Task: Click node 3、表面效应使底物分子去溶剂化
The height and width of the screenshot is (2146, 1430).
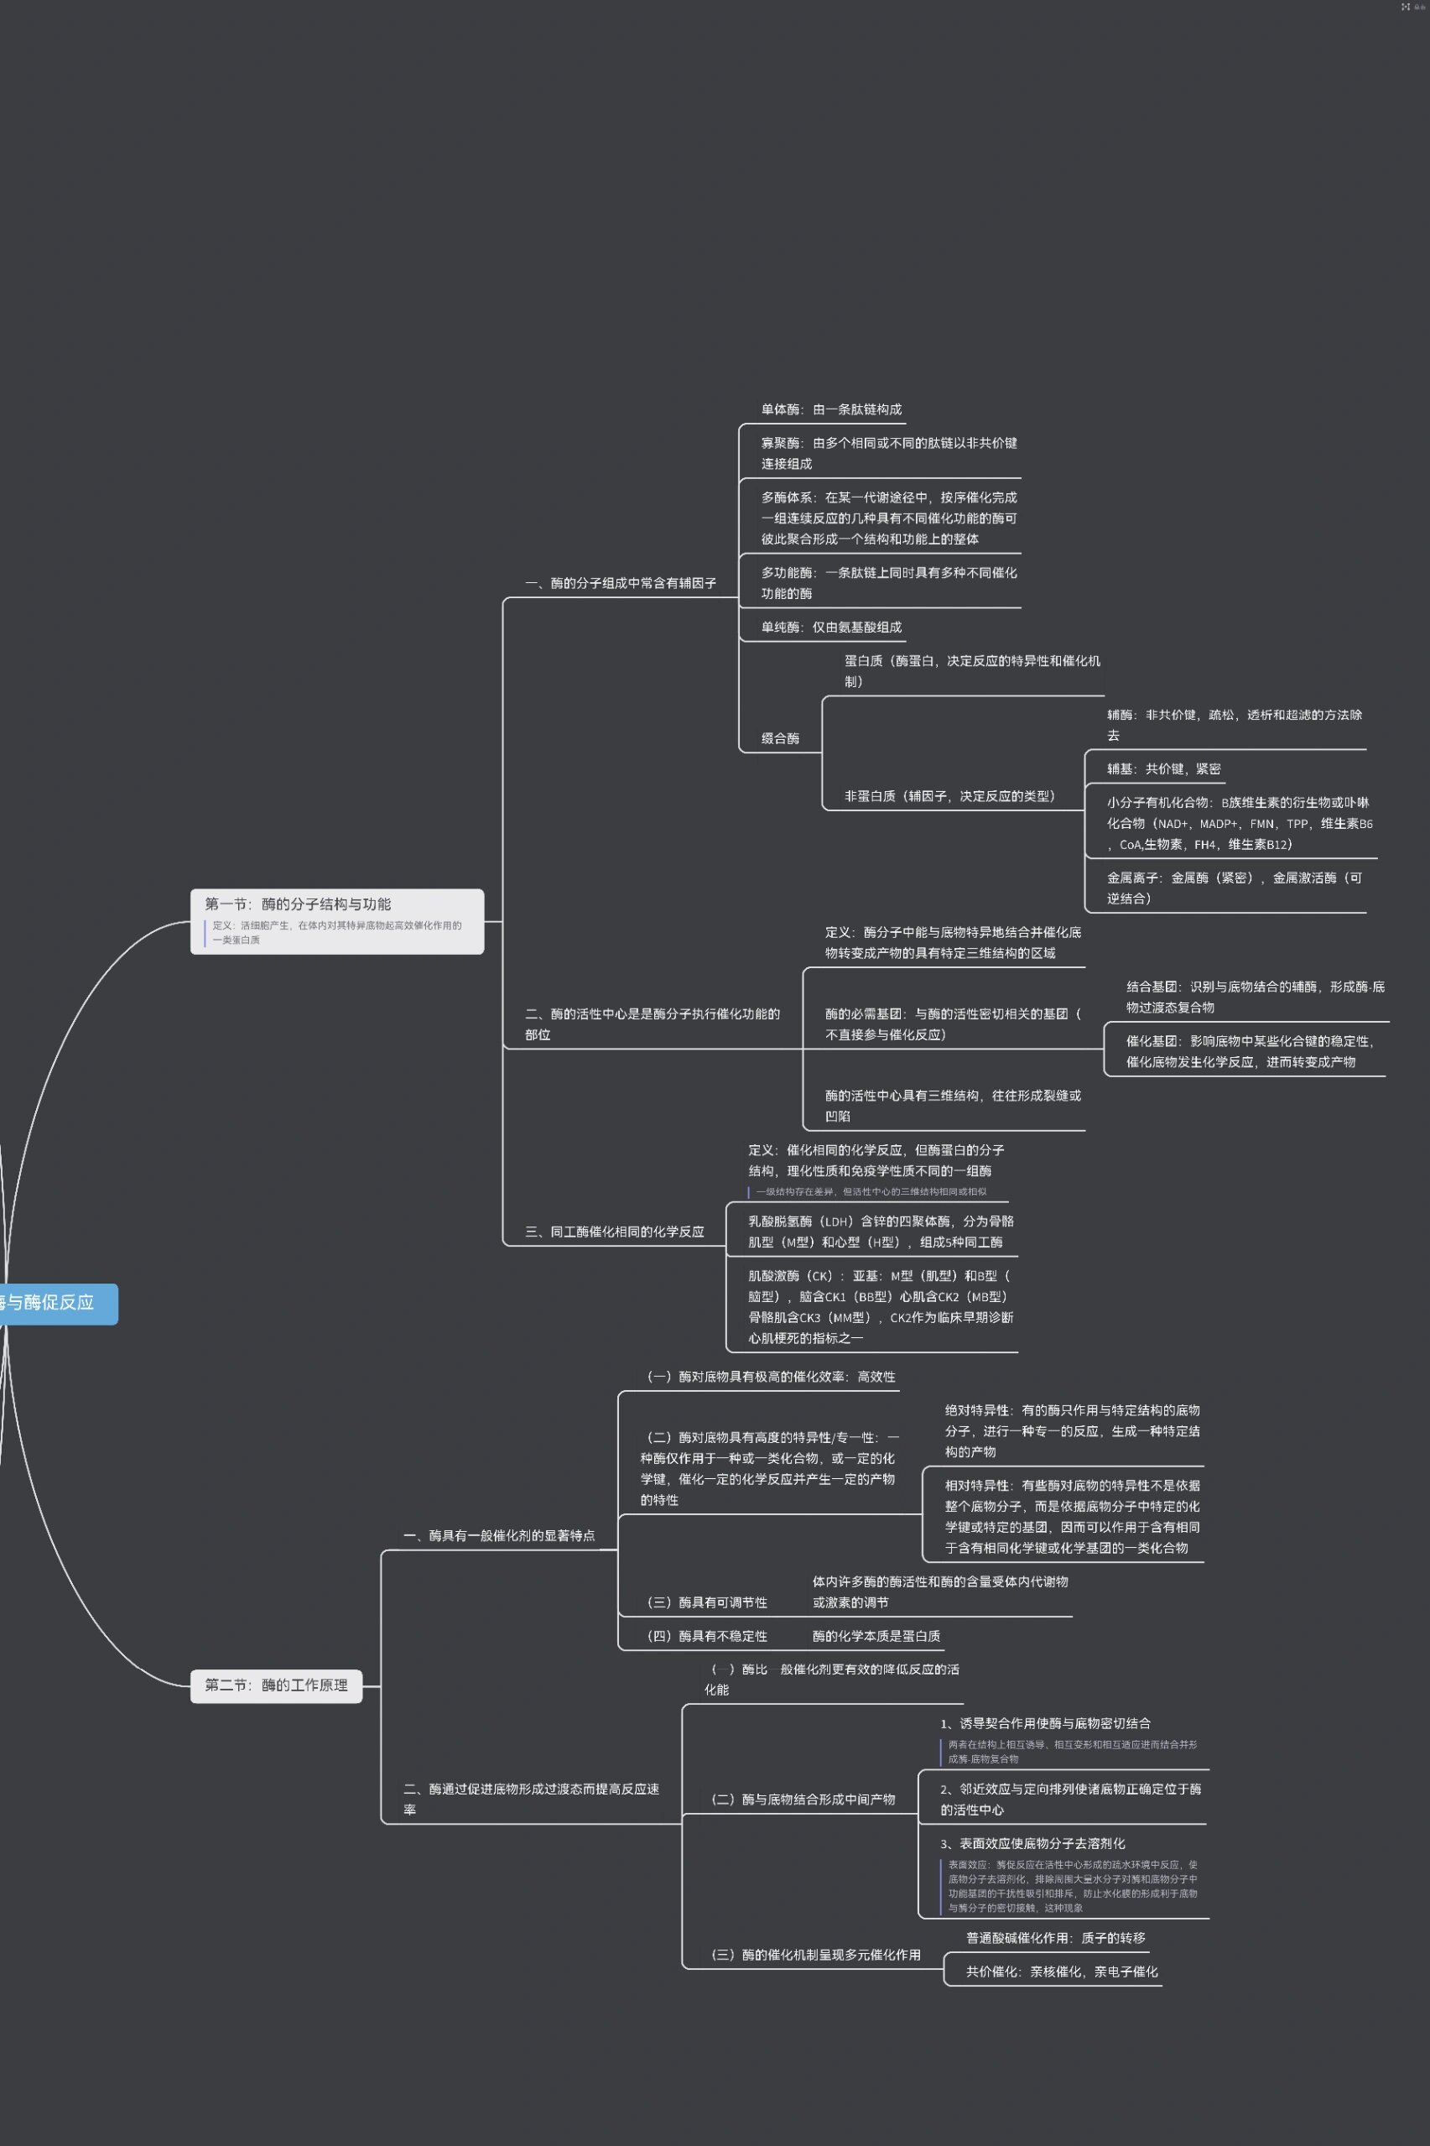Action: pos(1032,1843)
